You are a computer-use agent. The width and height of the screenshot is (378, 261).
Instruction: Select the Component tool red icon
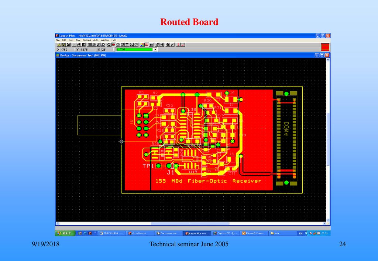coord(114,45)
